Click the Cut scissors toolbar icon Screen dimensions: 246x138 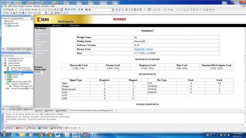point(20,10)
